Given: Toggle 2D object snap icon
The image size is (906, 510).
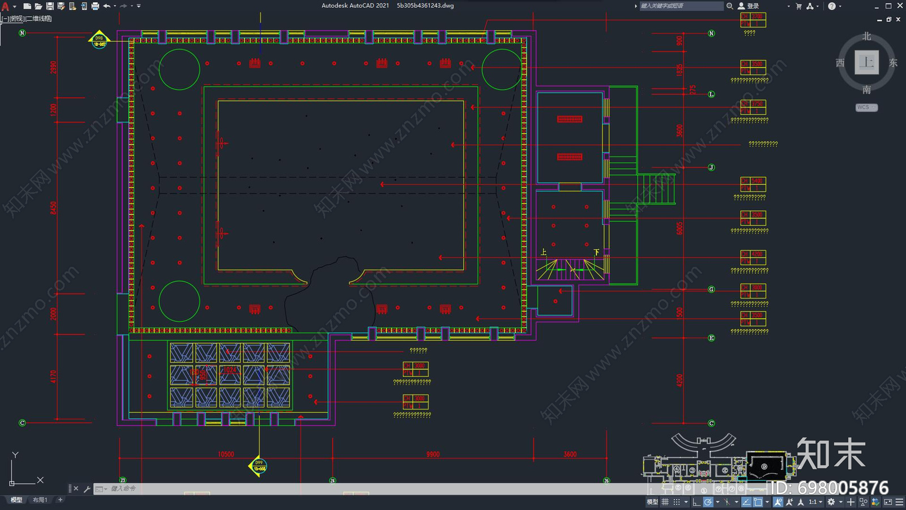Looking at the screenshot, I should point(758,501).
